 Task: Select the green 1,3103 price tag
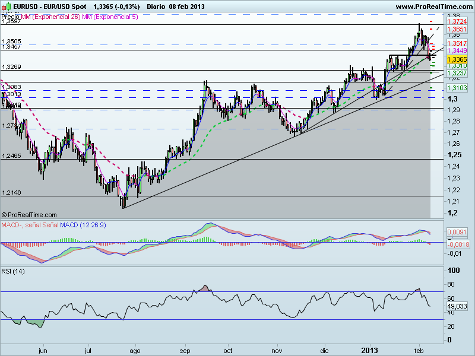457,88
